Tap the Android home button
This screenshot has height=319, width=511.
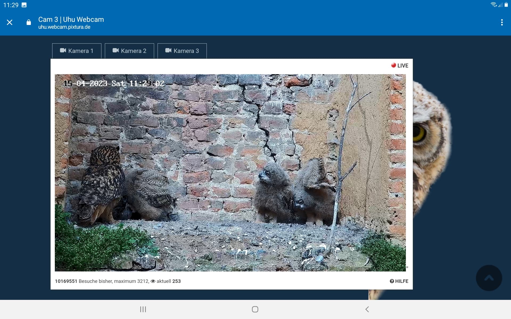[x=255, y=309]
